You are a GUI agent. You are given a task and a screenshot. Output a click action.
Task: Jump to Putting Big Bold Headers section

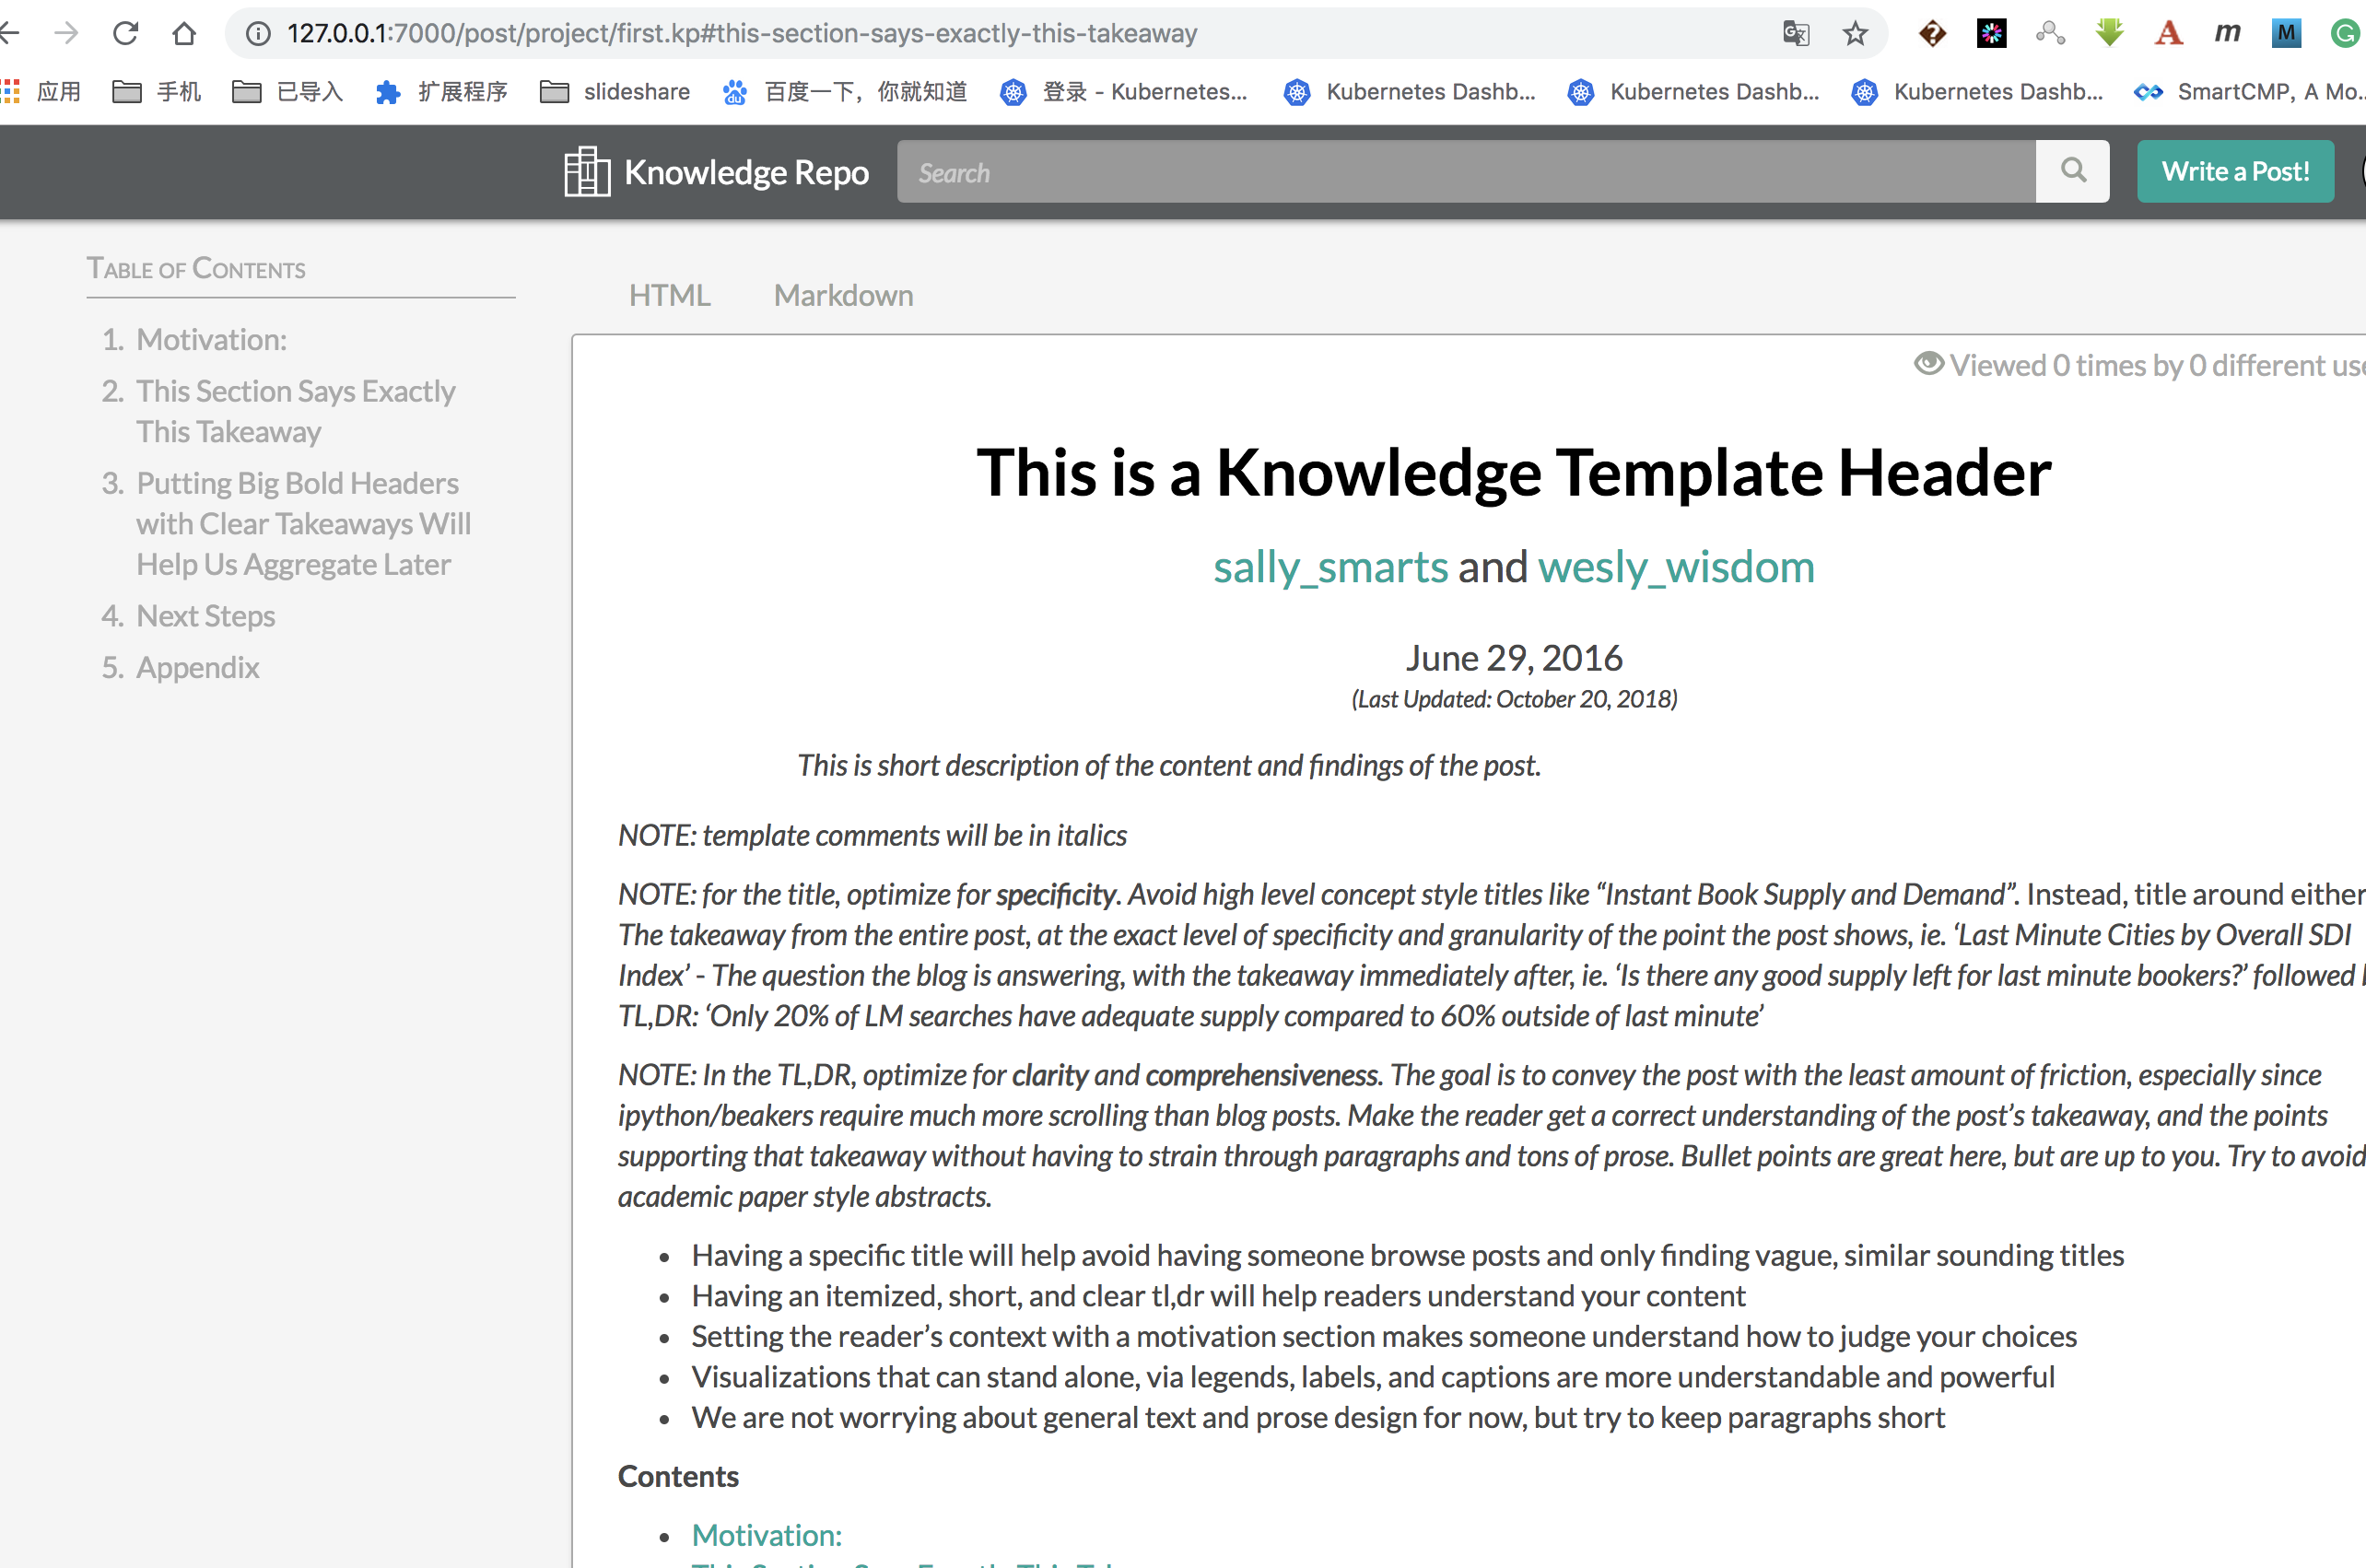coord(303,524)
